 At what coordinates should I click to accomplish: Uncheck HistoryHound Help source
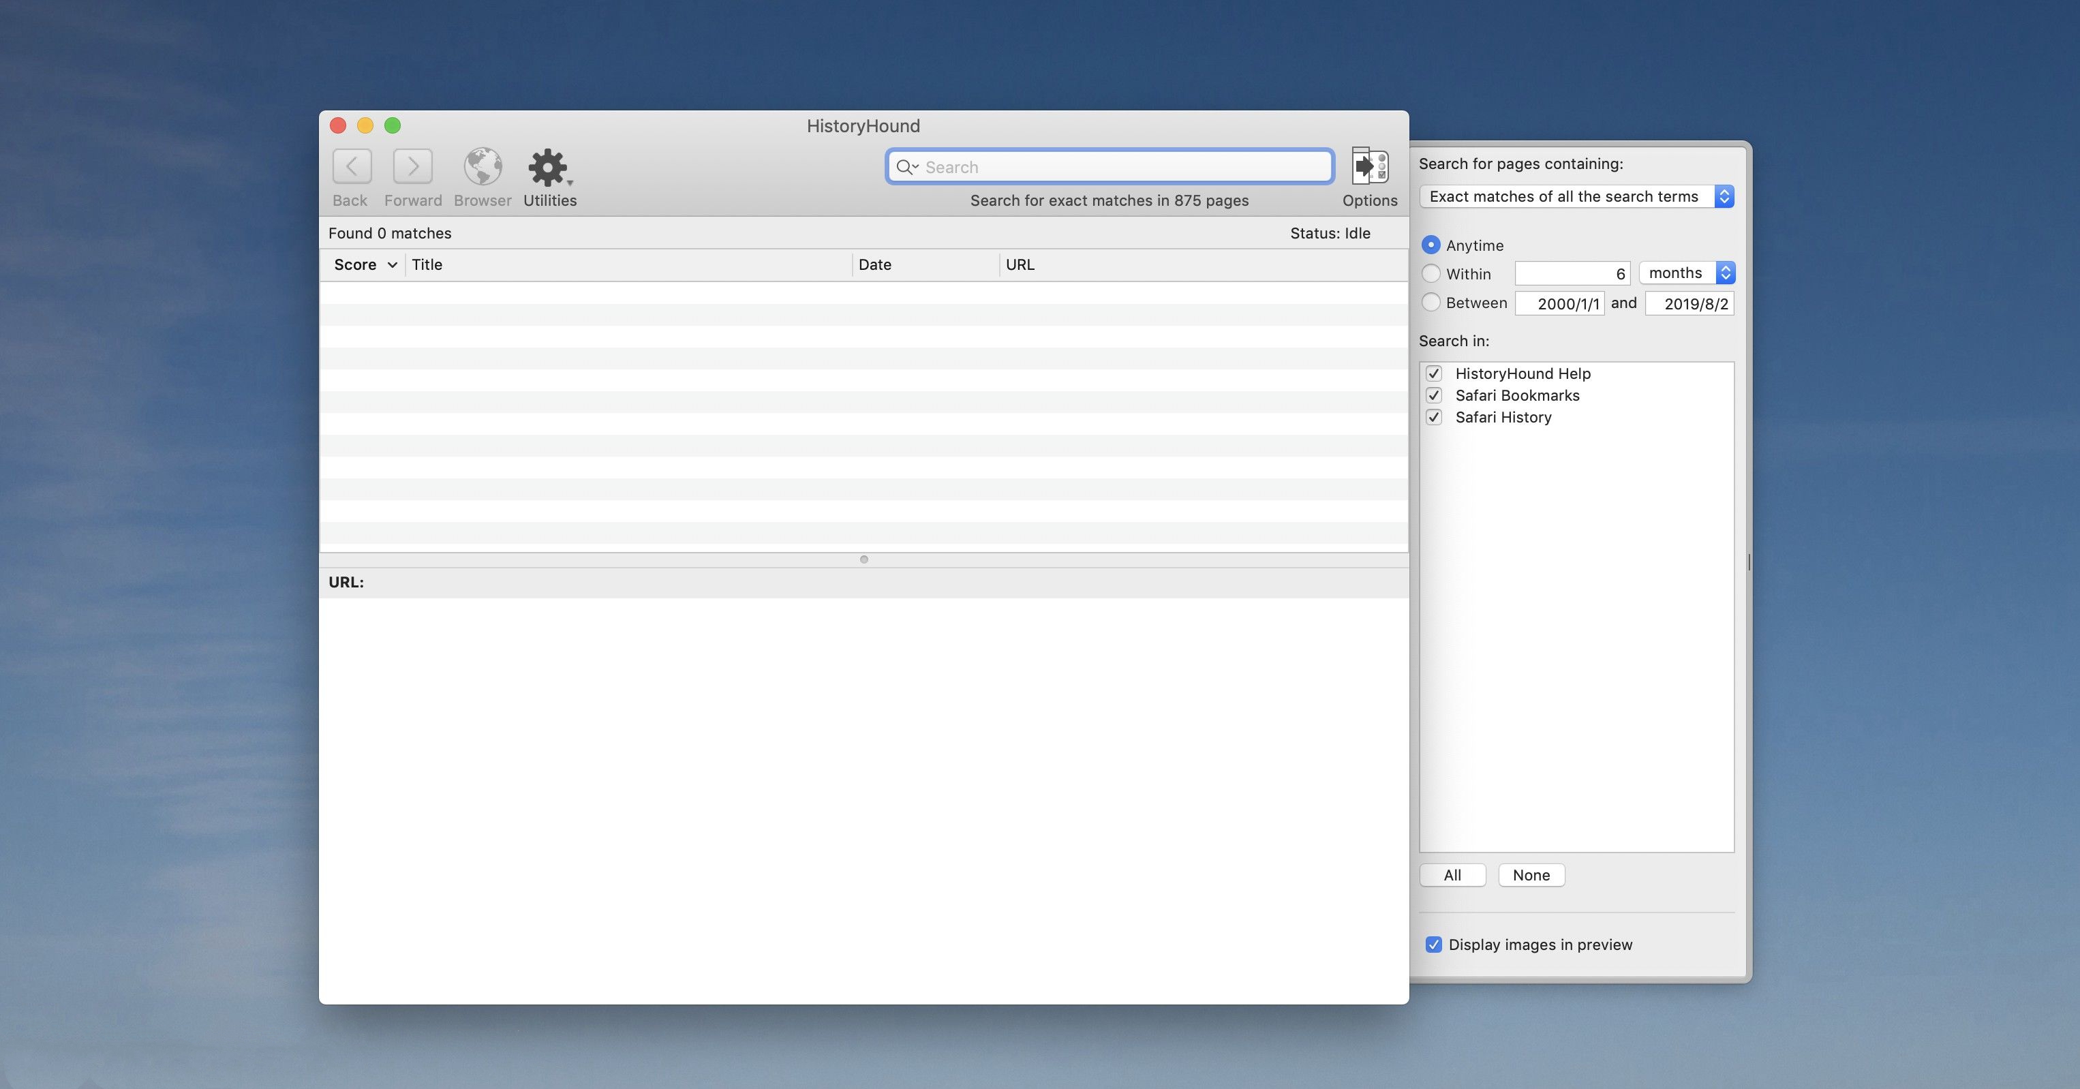click(1434, 373)
